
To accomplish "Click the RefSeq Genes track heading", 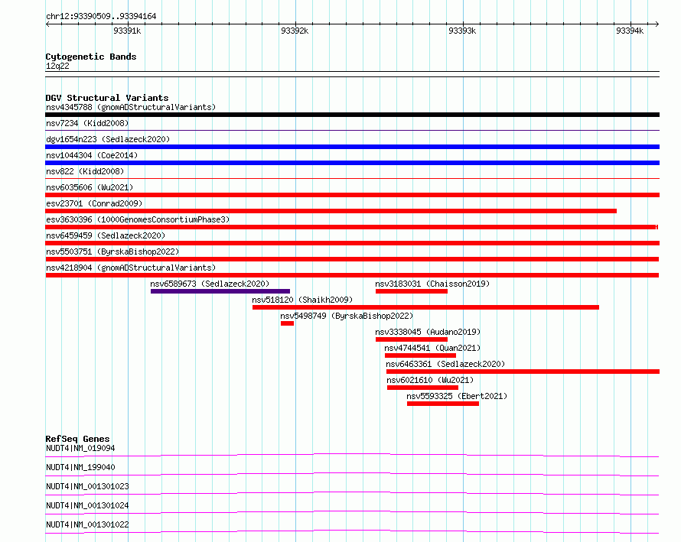I will [77, 439].
